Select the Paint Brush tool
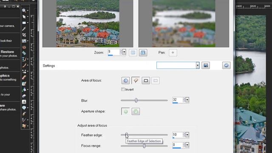 [24, 65]
